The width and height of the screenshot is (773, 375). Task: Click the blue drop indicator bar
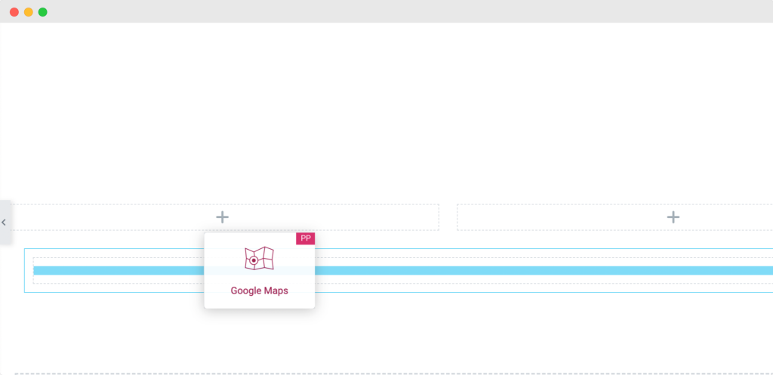[403, 271]
